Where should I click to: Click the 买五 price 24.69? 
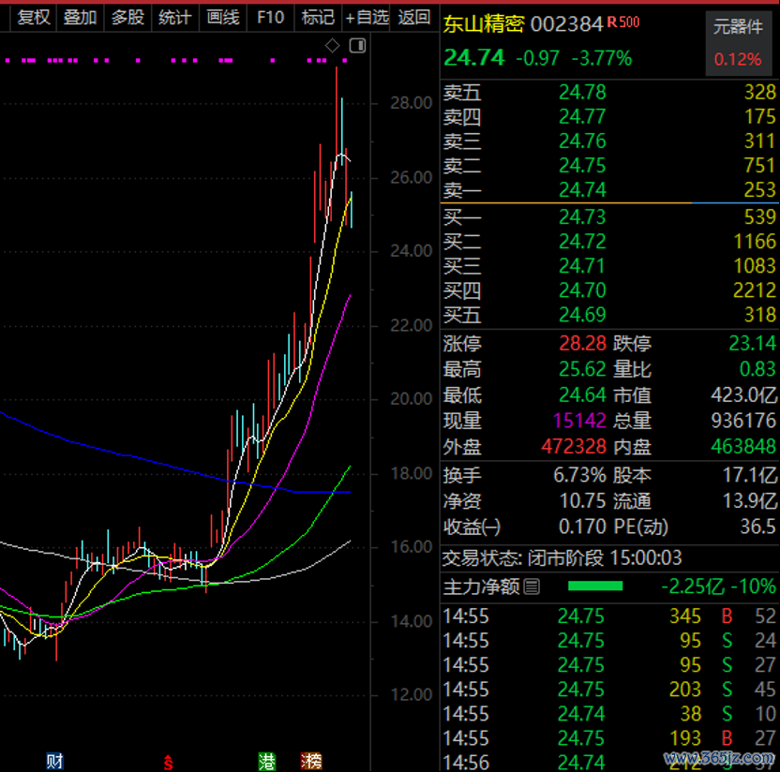[582, 314]
